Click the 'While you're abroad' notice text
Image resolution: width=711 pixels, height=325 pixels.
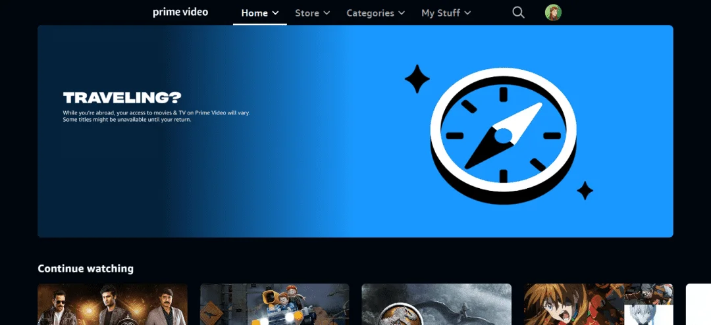pos(156,116)
